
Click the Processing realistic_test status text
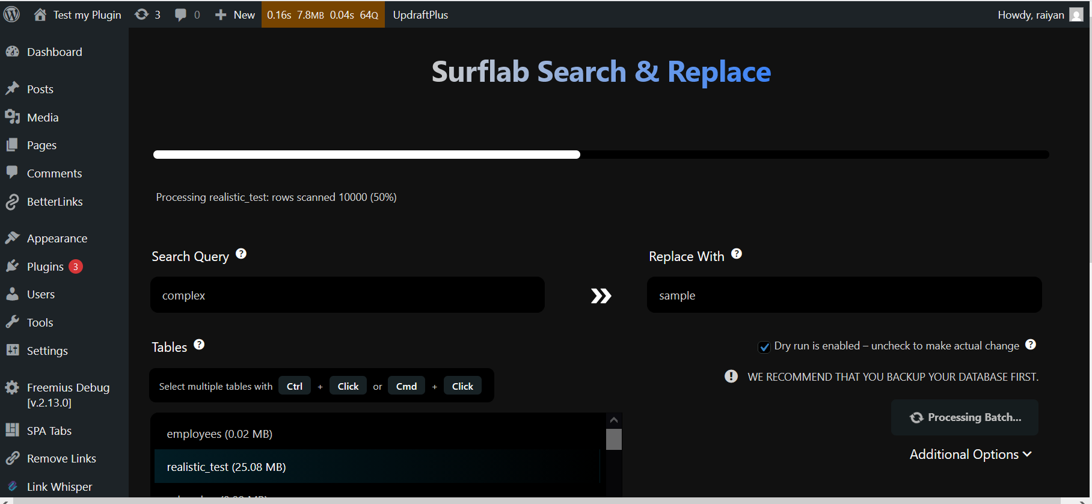pyautogui.click(x=276, y=197)
